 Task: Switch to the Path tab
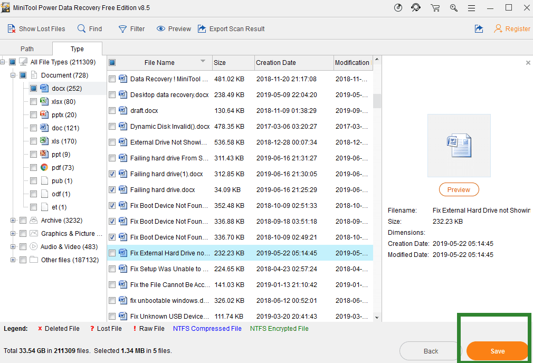click(x=26, y=48)
